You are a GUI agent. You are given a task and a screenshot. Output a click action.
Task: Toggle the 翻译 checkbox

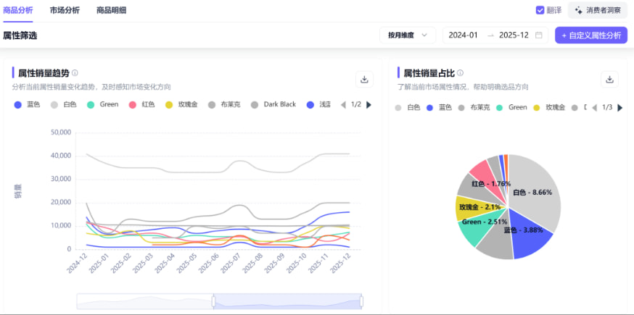(540, 10)
